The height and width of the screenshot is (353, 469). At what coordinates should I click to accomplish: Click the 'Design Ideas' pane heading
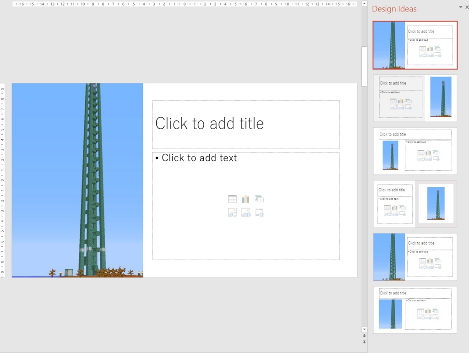(394, 9)
